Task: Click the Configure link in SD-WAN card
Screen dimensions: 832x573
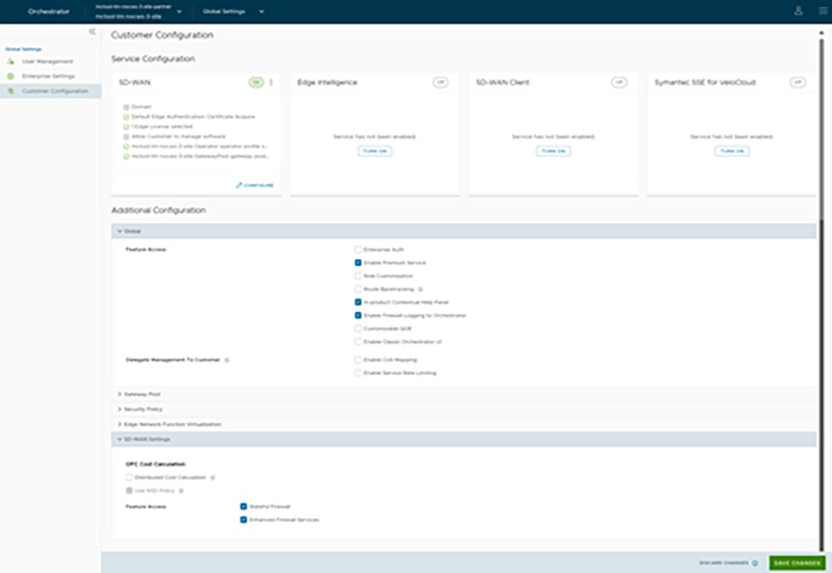Action: click(x=255, y=185)
